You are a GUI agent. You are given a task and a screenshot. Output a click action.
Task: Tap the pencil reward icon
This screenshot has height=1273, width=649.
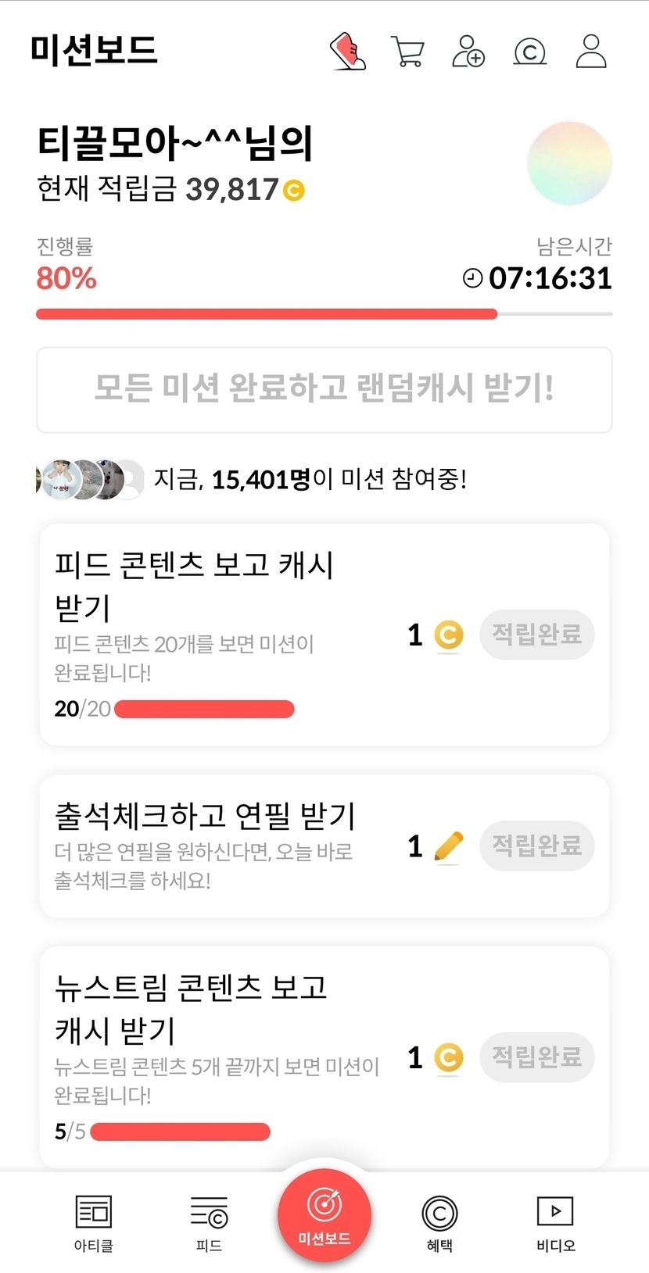click(448, 846)
